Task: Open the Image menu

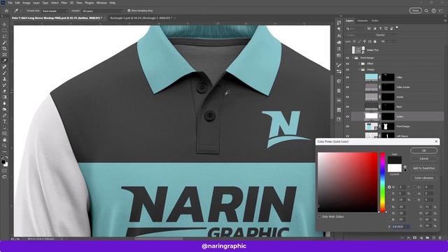Action: (x=27, y=3)
